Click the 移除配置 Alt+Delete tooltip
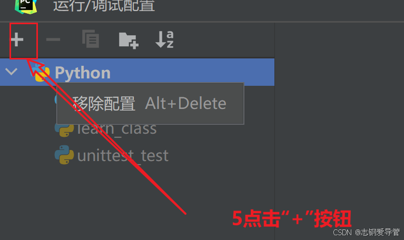 tap(150, 104)
